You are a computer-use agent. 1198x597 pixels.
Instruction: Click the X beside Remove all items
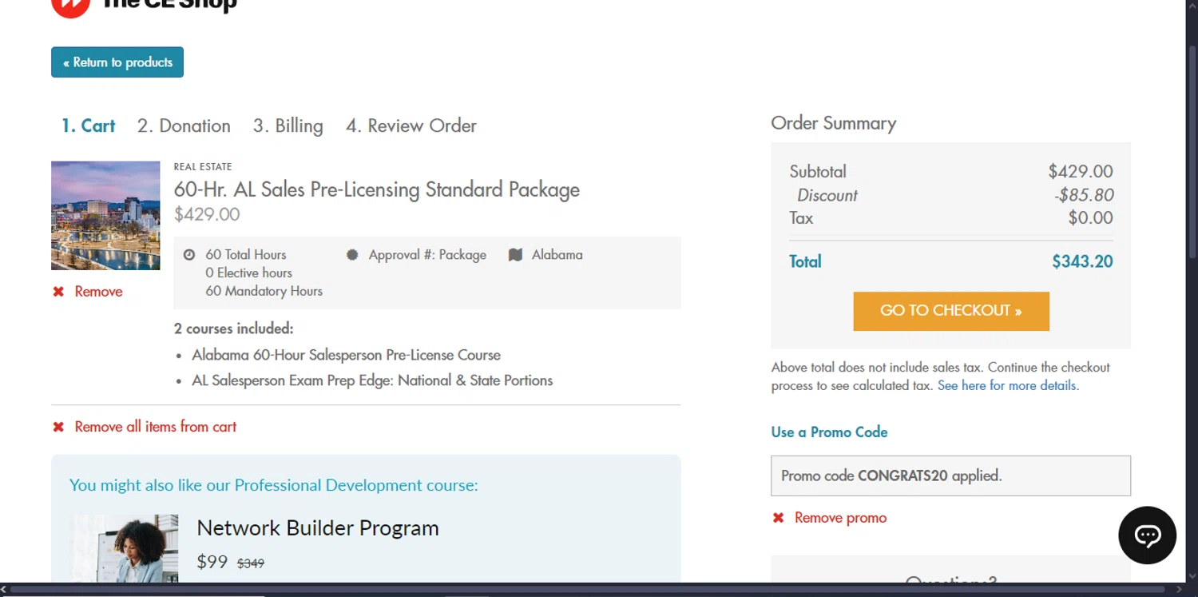(58, 427)
